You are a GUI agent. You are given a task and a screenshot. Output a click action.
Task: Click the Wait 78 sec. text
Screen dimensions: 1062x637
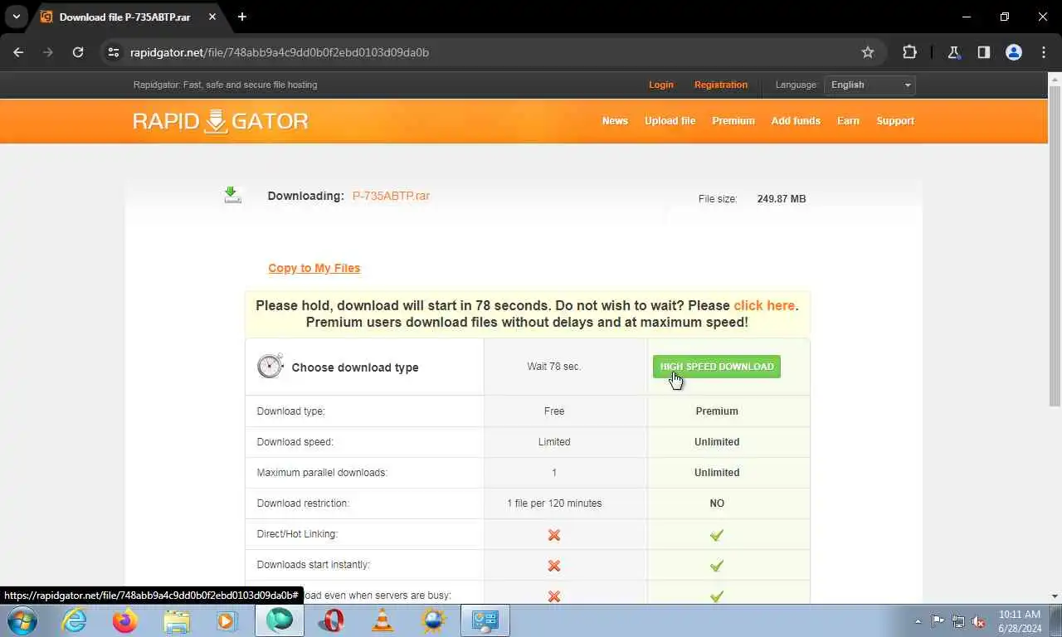554,367
